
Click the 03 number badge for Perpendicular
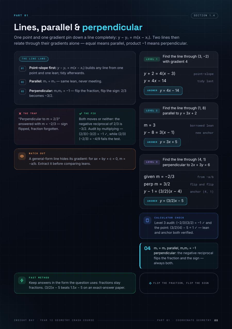[x=22, y=91]
